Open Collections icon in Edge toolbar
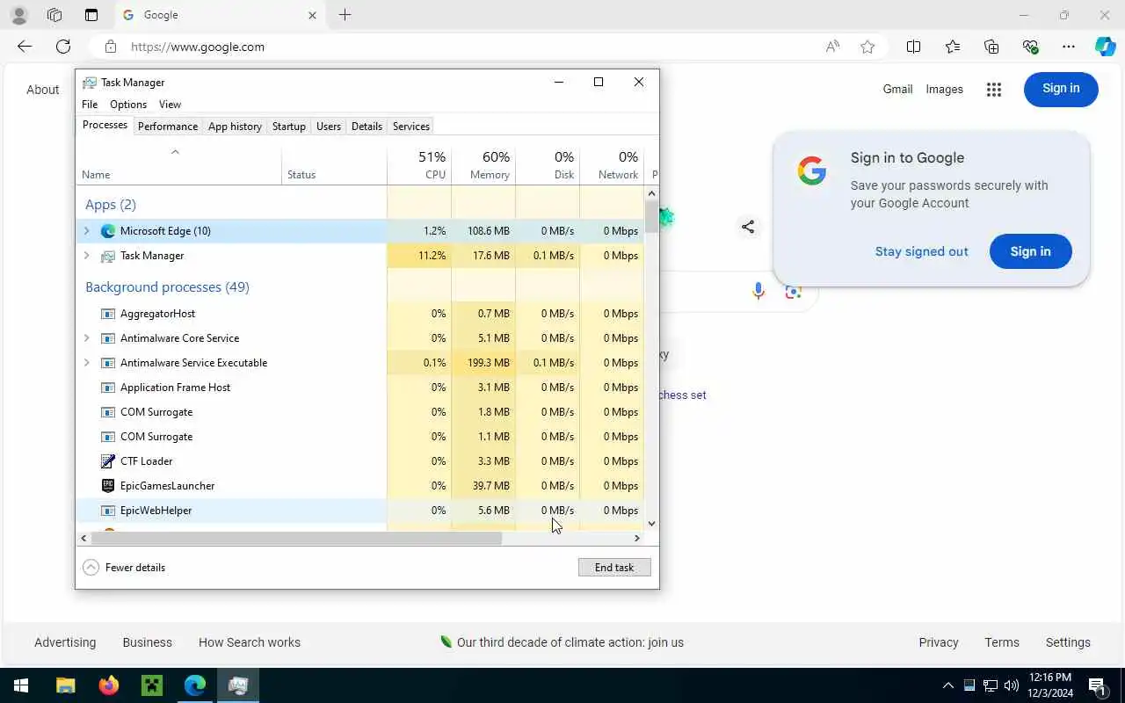 [991, 47]
